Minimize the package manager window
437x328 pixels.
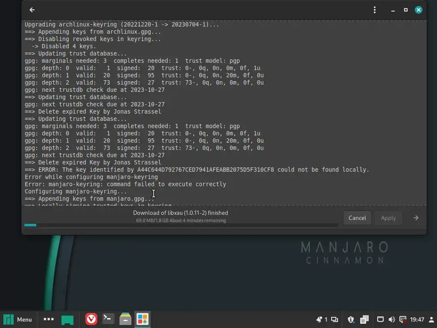(x=393, y=10)
